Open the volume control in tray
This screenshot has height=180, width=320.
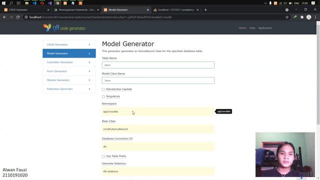pyautogui.click(x=285, y=3)
